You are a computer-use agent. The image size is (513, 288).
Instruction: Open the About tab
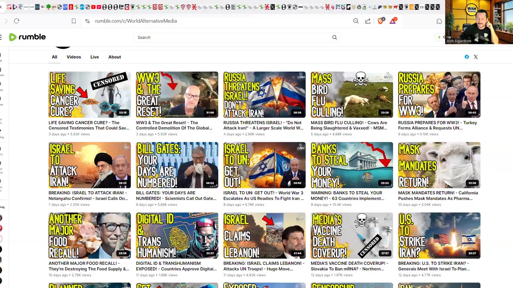(x=115, y=57)
